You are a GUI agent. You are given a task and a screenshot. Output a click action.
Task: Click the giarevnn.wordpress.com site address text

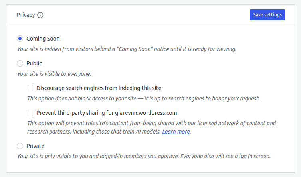[x=147, y=113]
